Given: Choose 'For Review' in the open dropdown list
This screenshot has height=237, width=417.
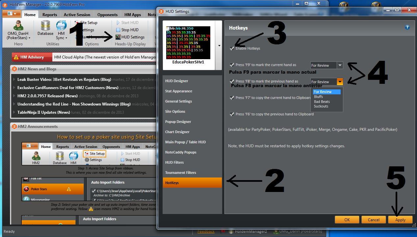Looking at the screenshot, I should coord(327,92).
